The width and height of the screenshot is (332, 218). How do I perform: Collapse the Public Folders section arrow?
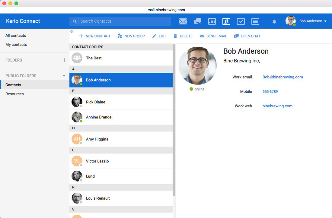(x=64, y=76)
